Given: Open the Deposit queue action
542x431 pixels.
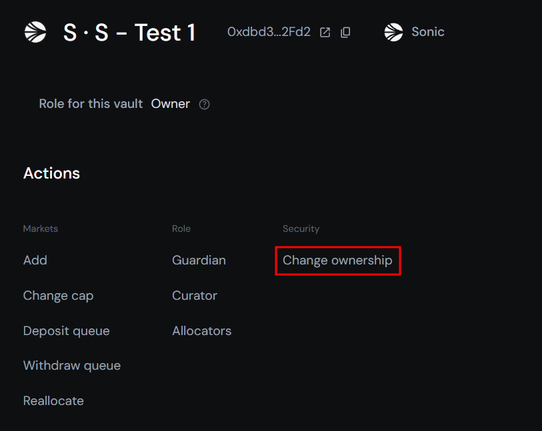Looking at the screenshot, I should click(66, 331).
